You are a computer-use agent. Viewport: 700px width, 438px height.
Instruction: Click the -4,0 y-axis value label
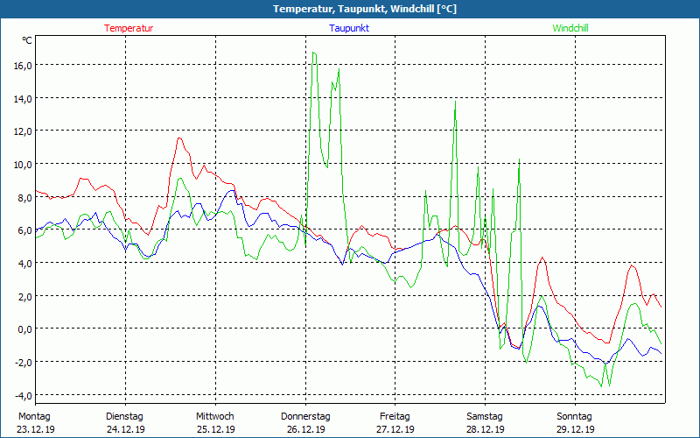(23, 394)
